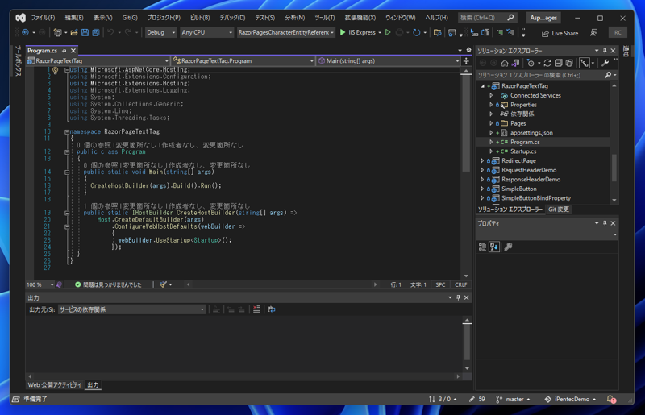Collapse the RazorPageTextTag project node
Viewport: 645px width, 415px height.
(x=482, y=86)
